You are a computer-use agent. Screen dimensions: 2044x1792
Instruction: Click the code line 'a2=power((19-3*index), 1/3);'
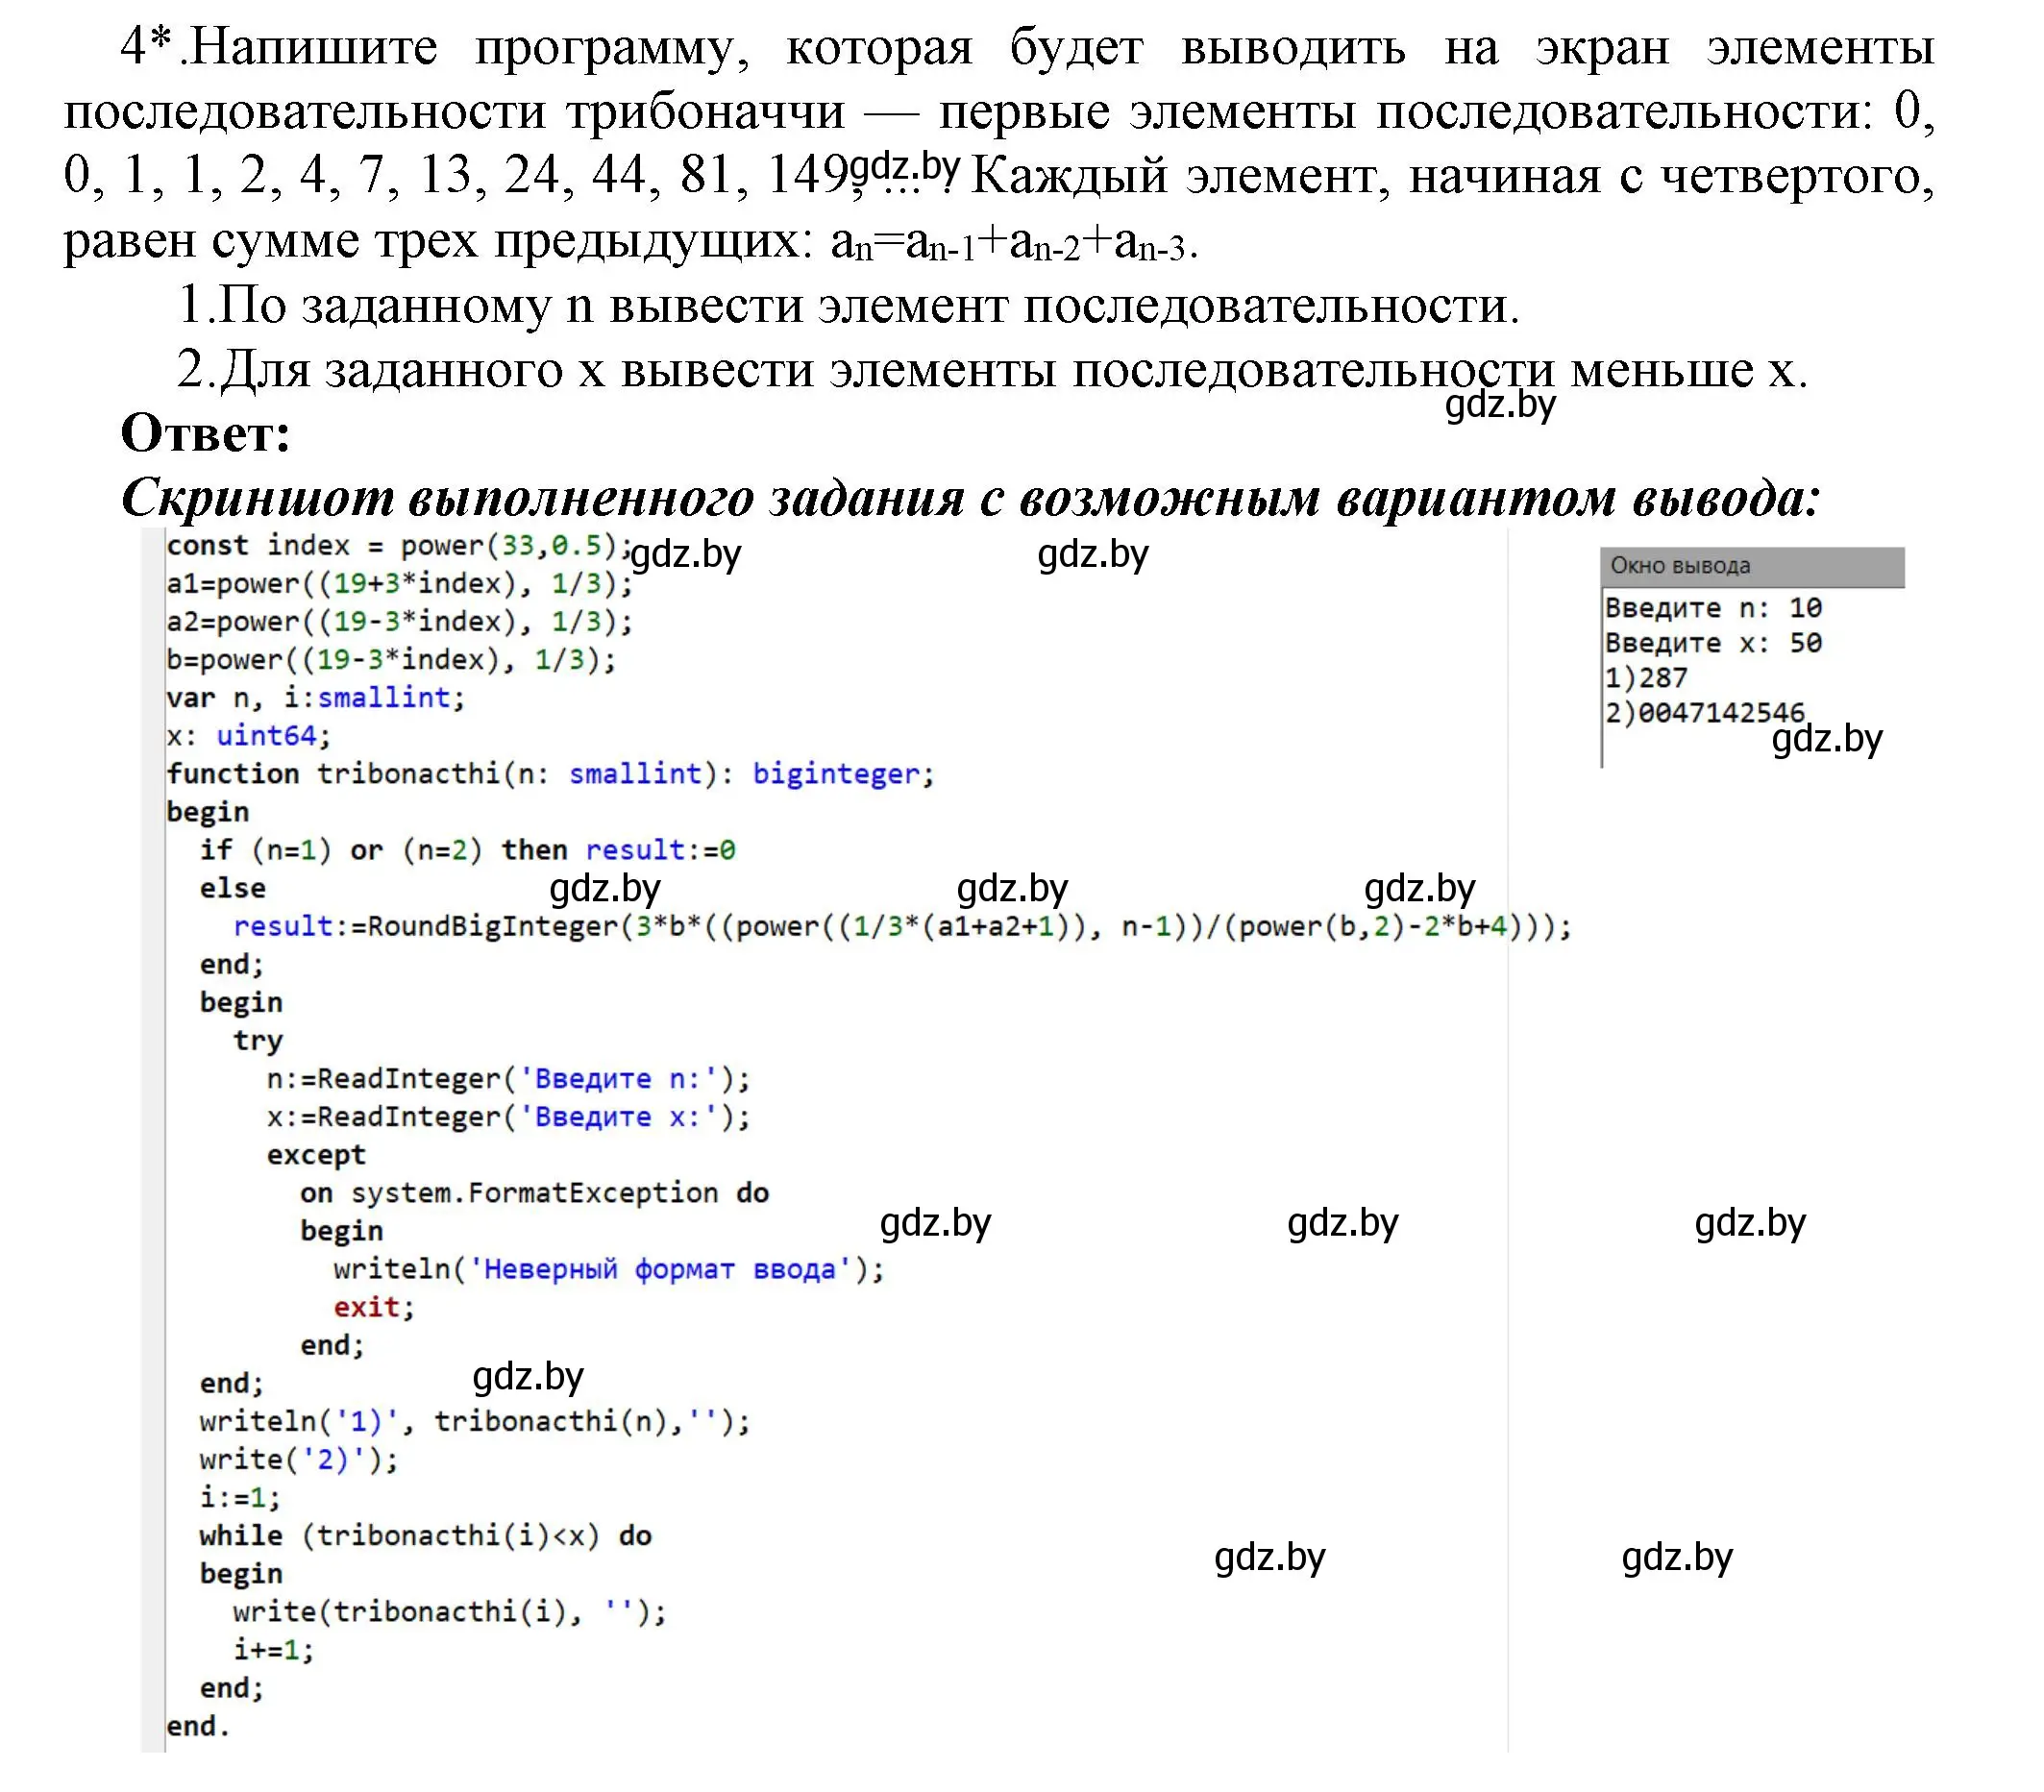pyautogui.click(x=400, y=622)
